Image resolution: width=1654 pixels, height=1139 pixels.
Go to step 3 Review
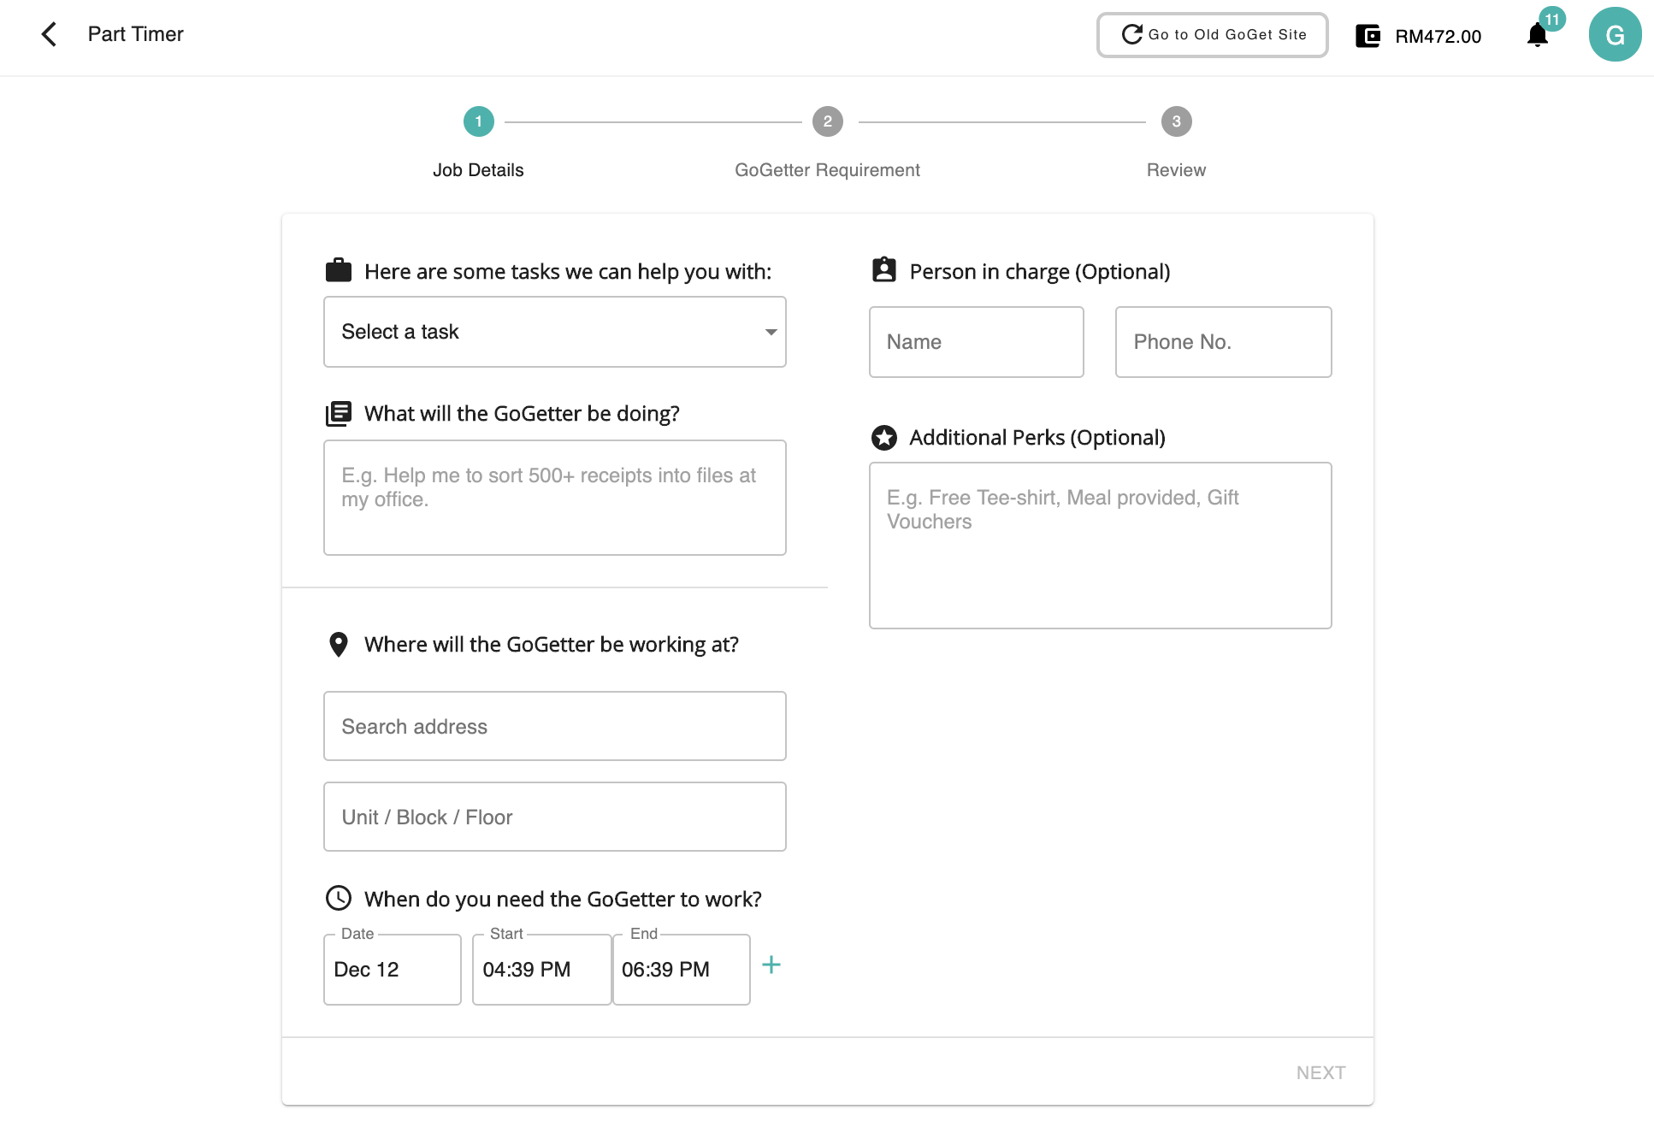[1176, 122]
